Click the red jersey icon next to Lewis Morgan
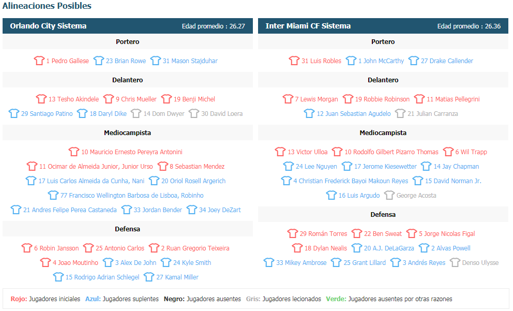Image resolution: width=513 pixels, height=311 pixels. click(288, 99)
